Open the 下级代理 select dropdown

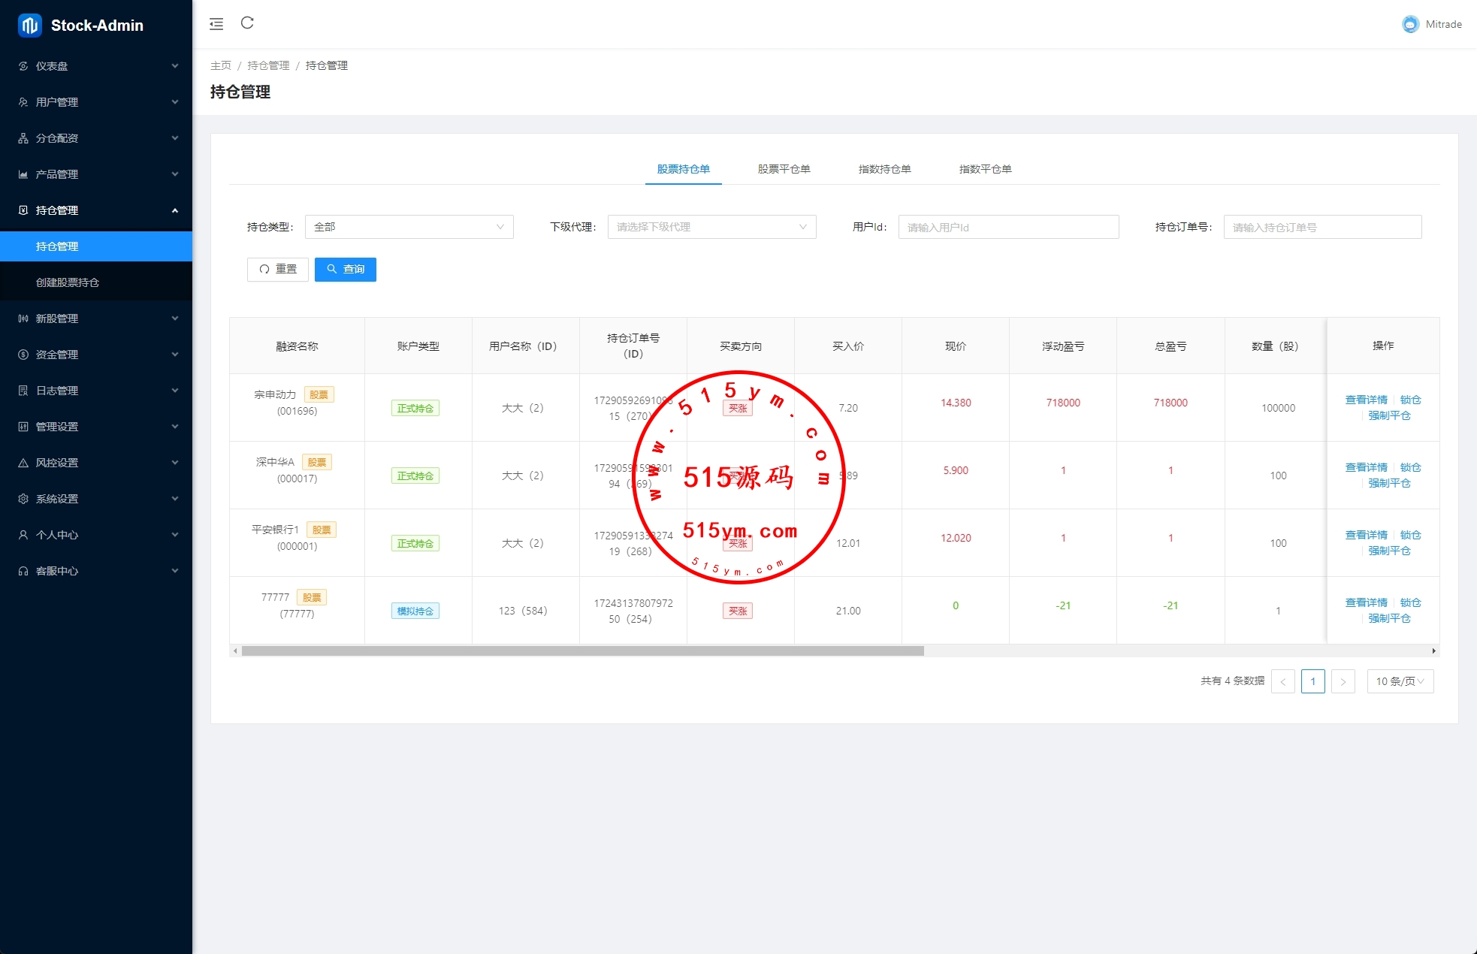(711, 227)
